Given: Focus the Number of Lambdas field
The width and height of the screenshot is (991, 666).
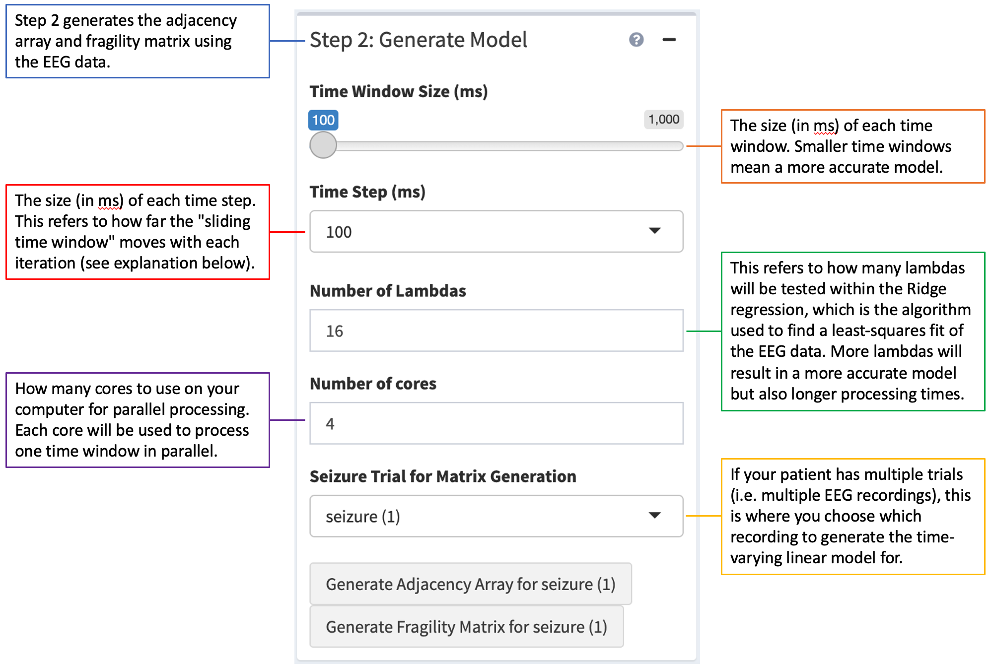Looking at the screenshot, I should [x=495, y=331].
